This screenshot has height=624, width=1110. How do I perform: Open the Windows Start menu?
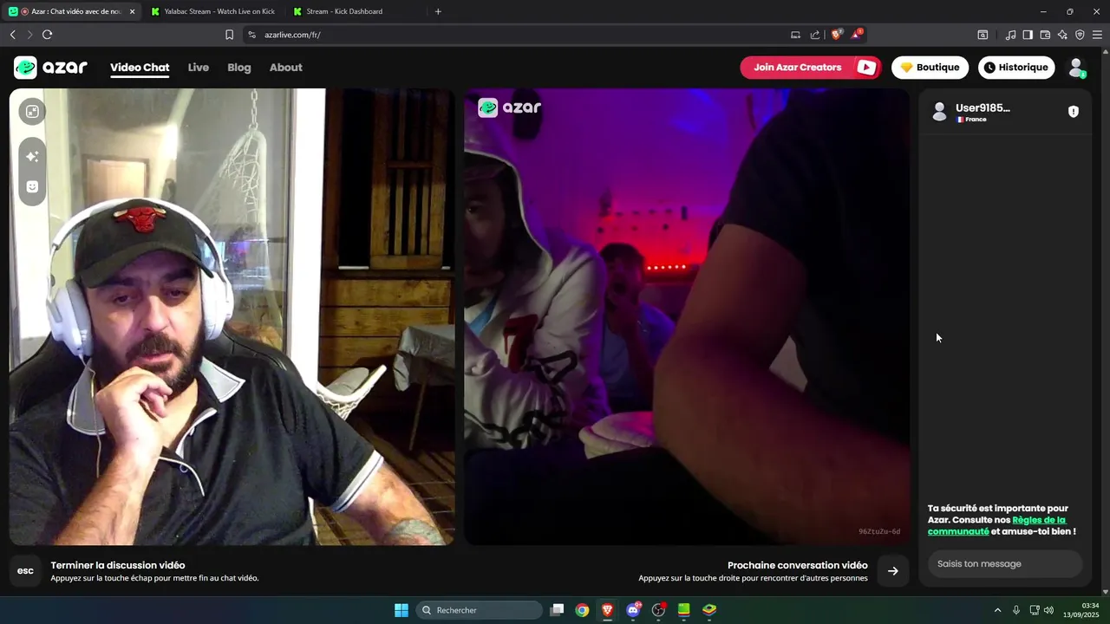(402, 610)
